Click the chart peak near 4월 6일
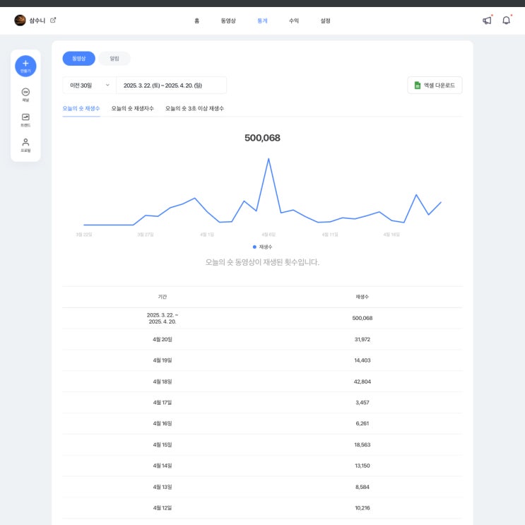525x525 pixels. [x=269, y=159]
